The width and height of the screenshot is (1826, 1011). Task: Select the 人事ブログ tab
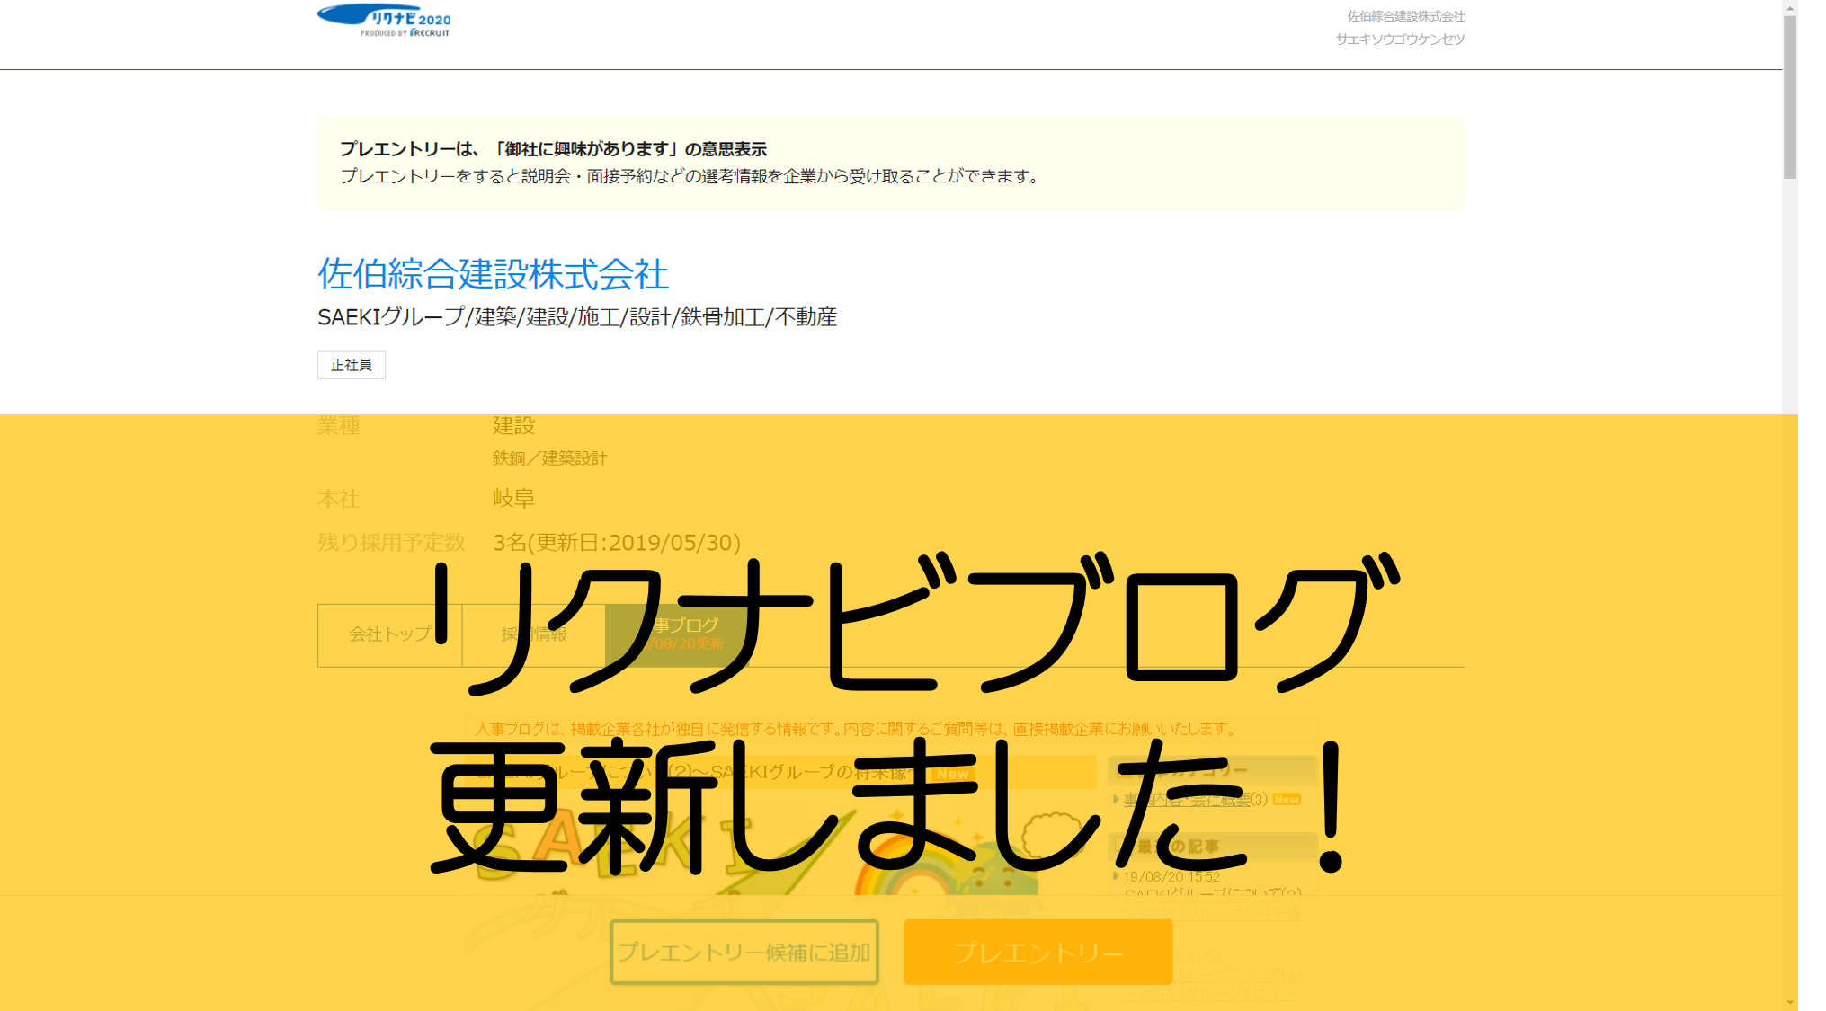pyautogui.click(x=678, y=634)
